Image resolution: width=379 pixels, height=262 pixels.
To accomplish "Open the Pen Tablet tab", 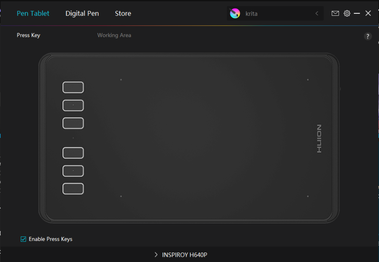I will [x=33, y=13].
